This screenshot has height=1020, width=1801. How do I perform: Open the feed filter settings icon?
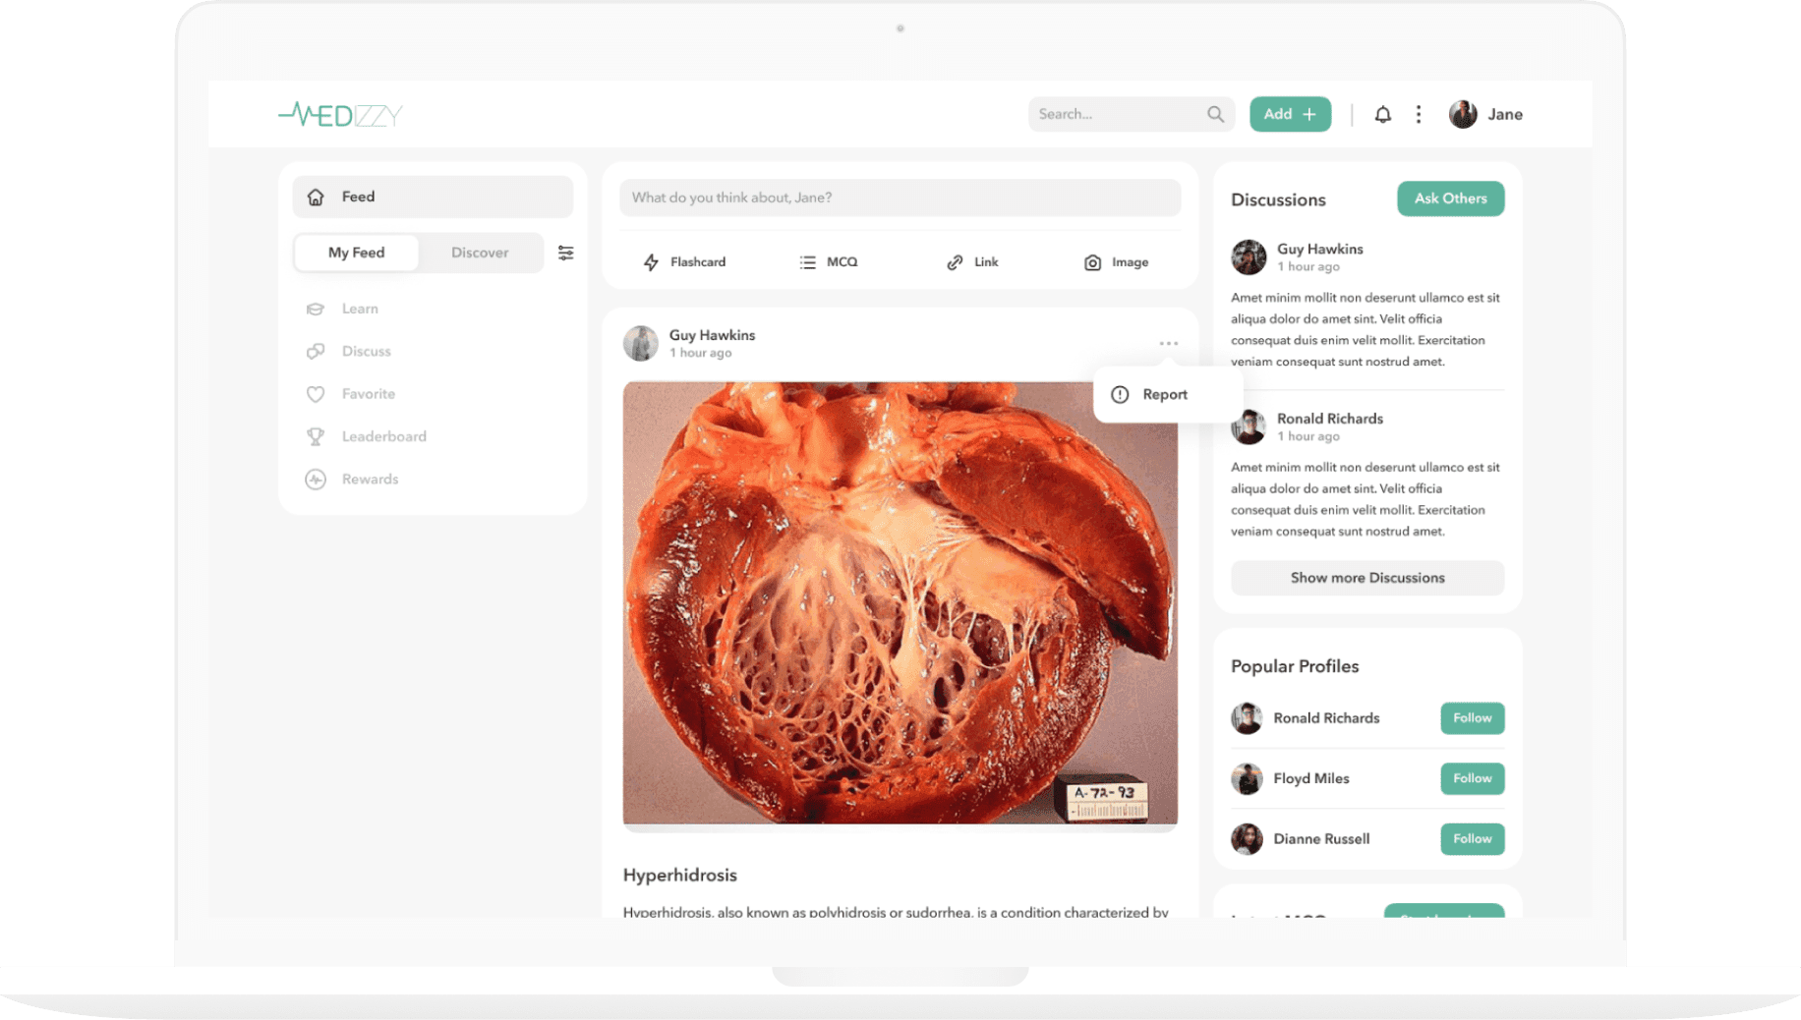[x=565, y=253]
